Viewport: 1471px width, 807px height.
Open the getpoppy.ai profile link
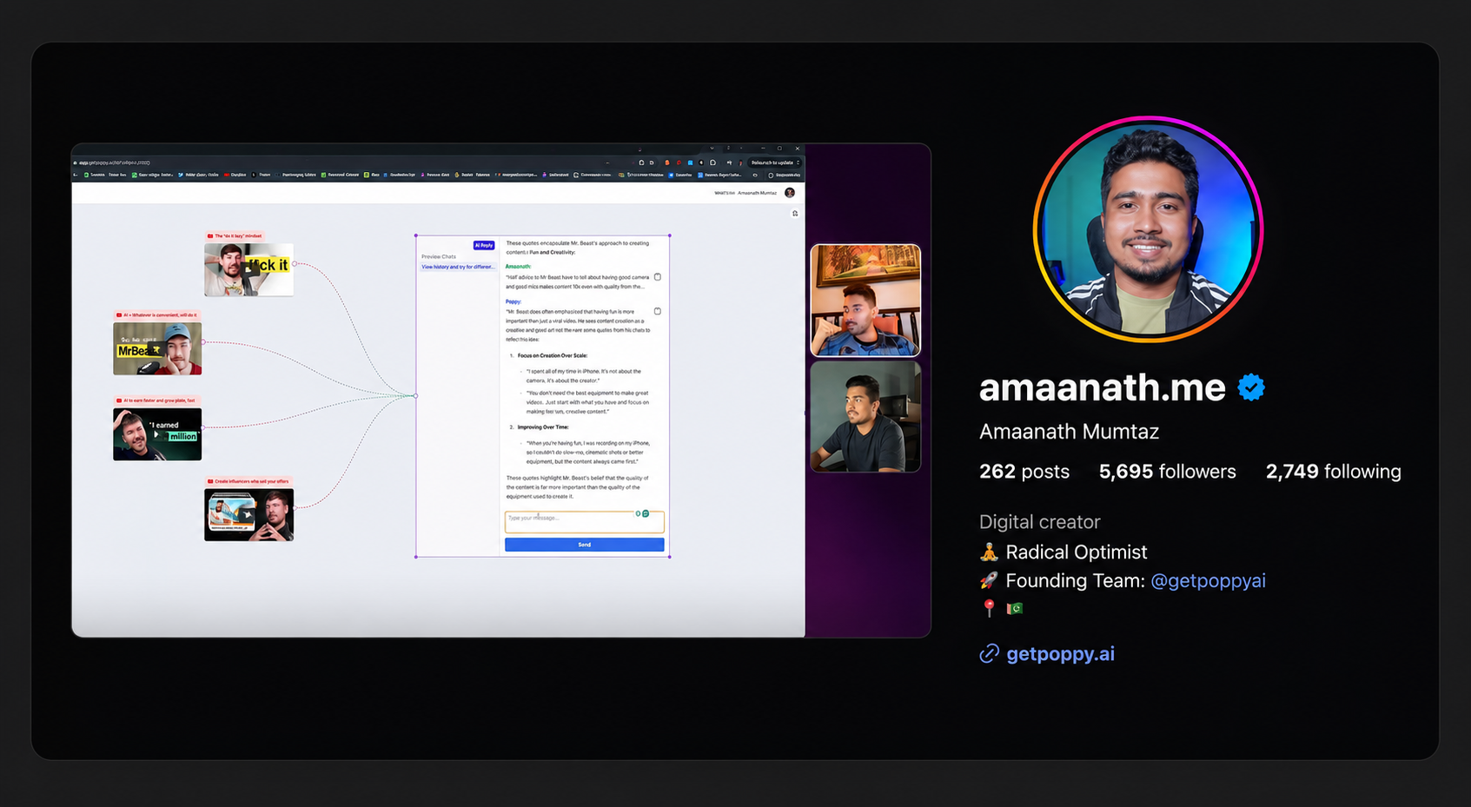pos(1060,654)
